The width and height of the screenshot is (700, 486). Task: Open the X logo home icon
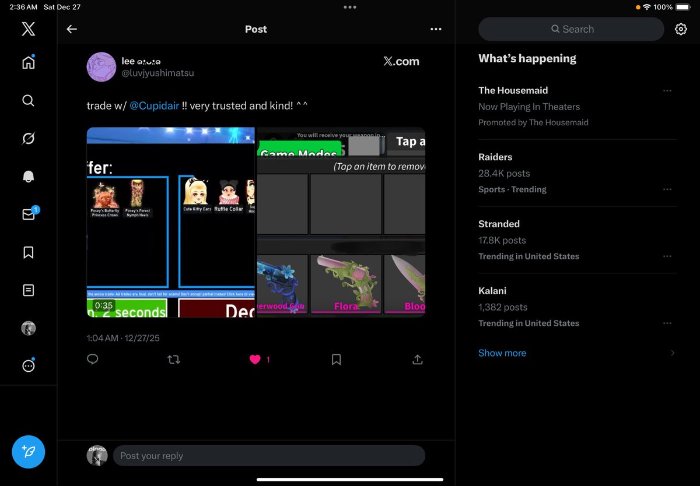(x=28, y=29)
